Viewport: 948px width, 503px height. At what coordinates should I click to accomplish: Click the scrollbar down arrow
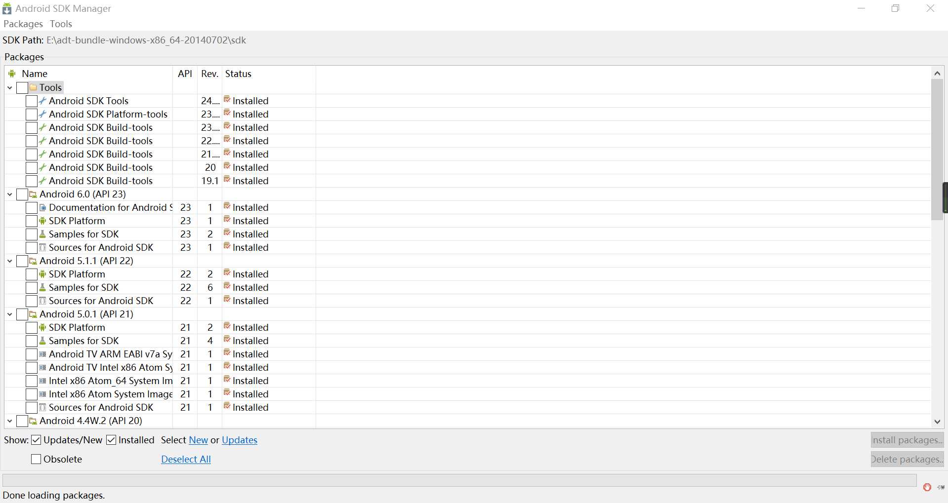pyautogui.click(x=937, y=422)
